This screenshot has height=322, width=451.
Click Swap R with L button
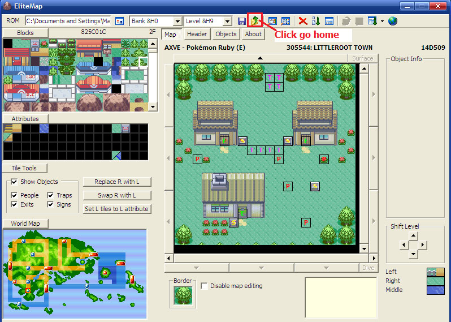117,196
